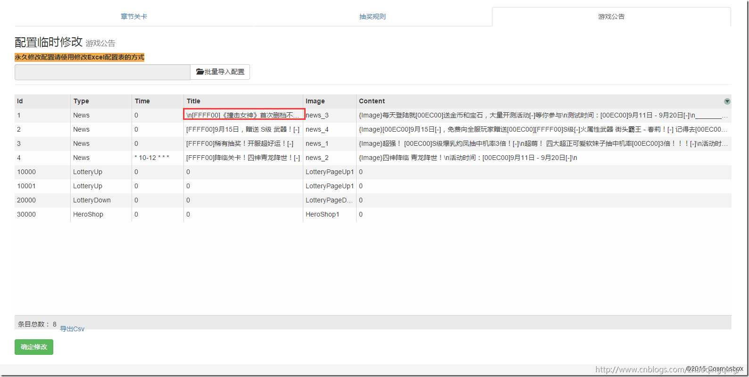The height and width of the screenshot is (377, 749).
Task: Open the 抽奖规则 tab
Action: point(373,17)
